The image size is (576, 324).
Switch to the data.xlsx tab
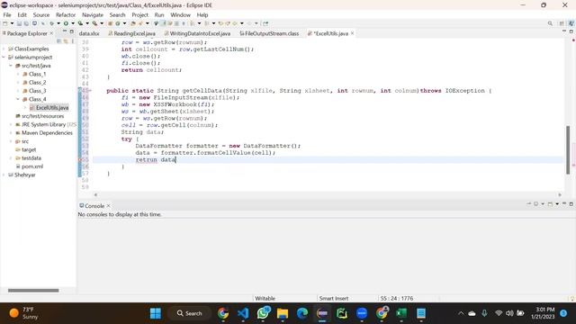(89, 33)
